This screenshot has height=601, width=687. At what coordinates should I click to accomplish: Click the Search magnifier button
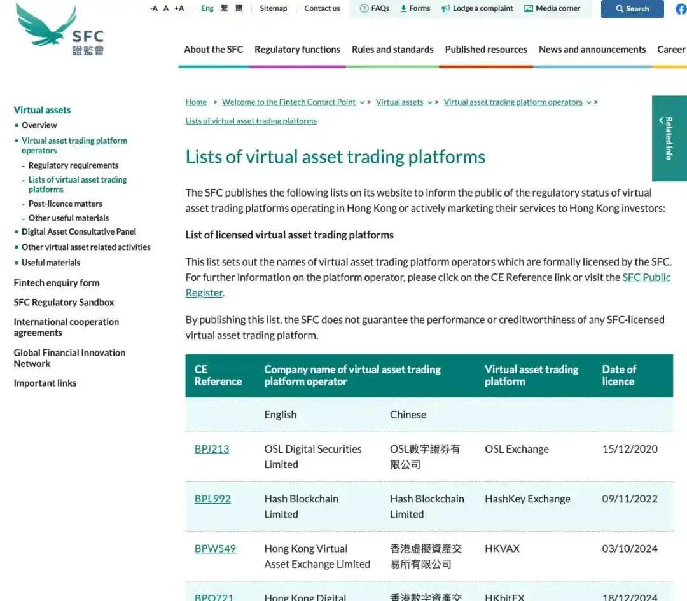(x=632, y=9)
